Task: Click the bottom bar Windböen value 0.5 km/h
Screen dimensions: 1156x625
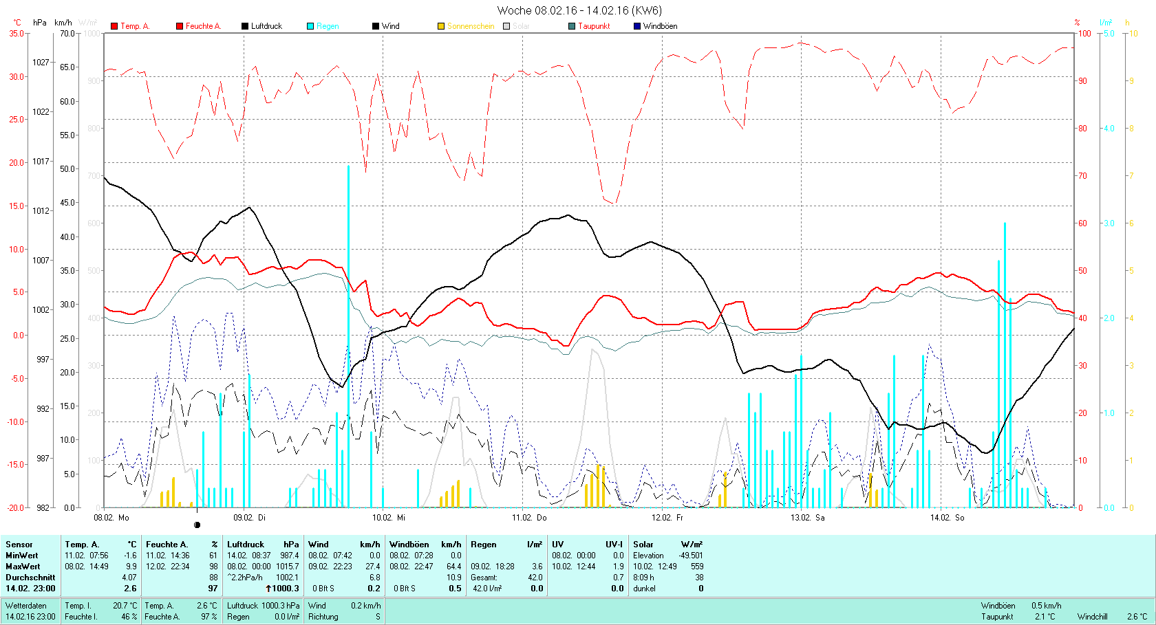Action: (1047, 606)
